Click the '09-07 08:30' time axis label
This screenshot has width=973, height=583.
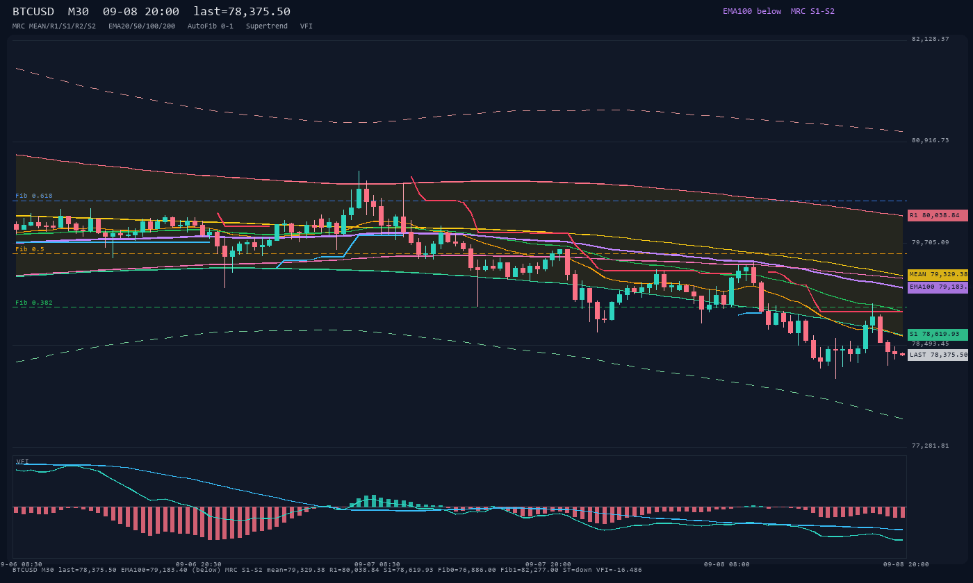pos(377,564)
